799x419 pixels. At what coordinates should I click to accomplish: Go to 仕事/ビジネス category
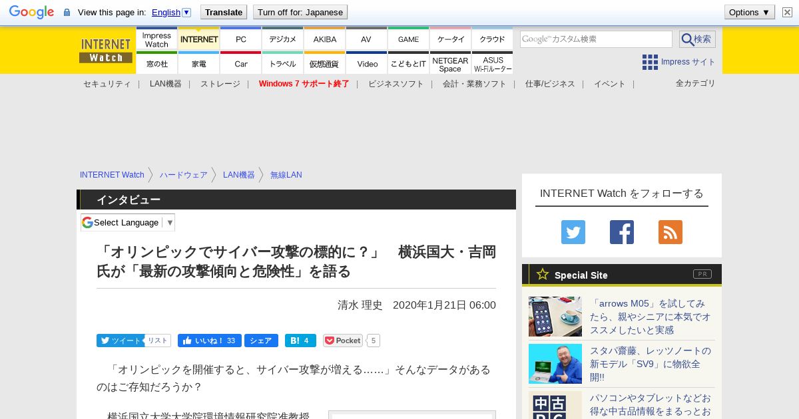[x=550, y=84]
